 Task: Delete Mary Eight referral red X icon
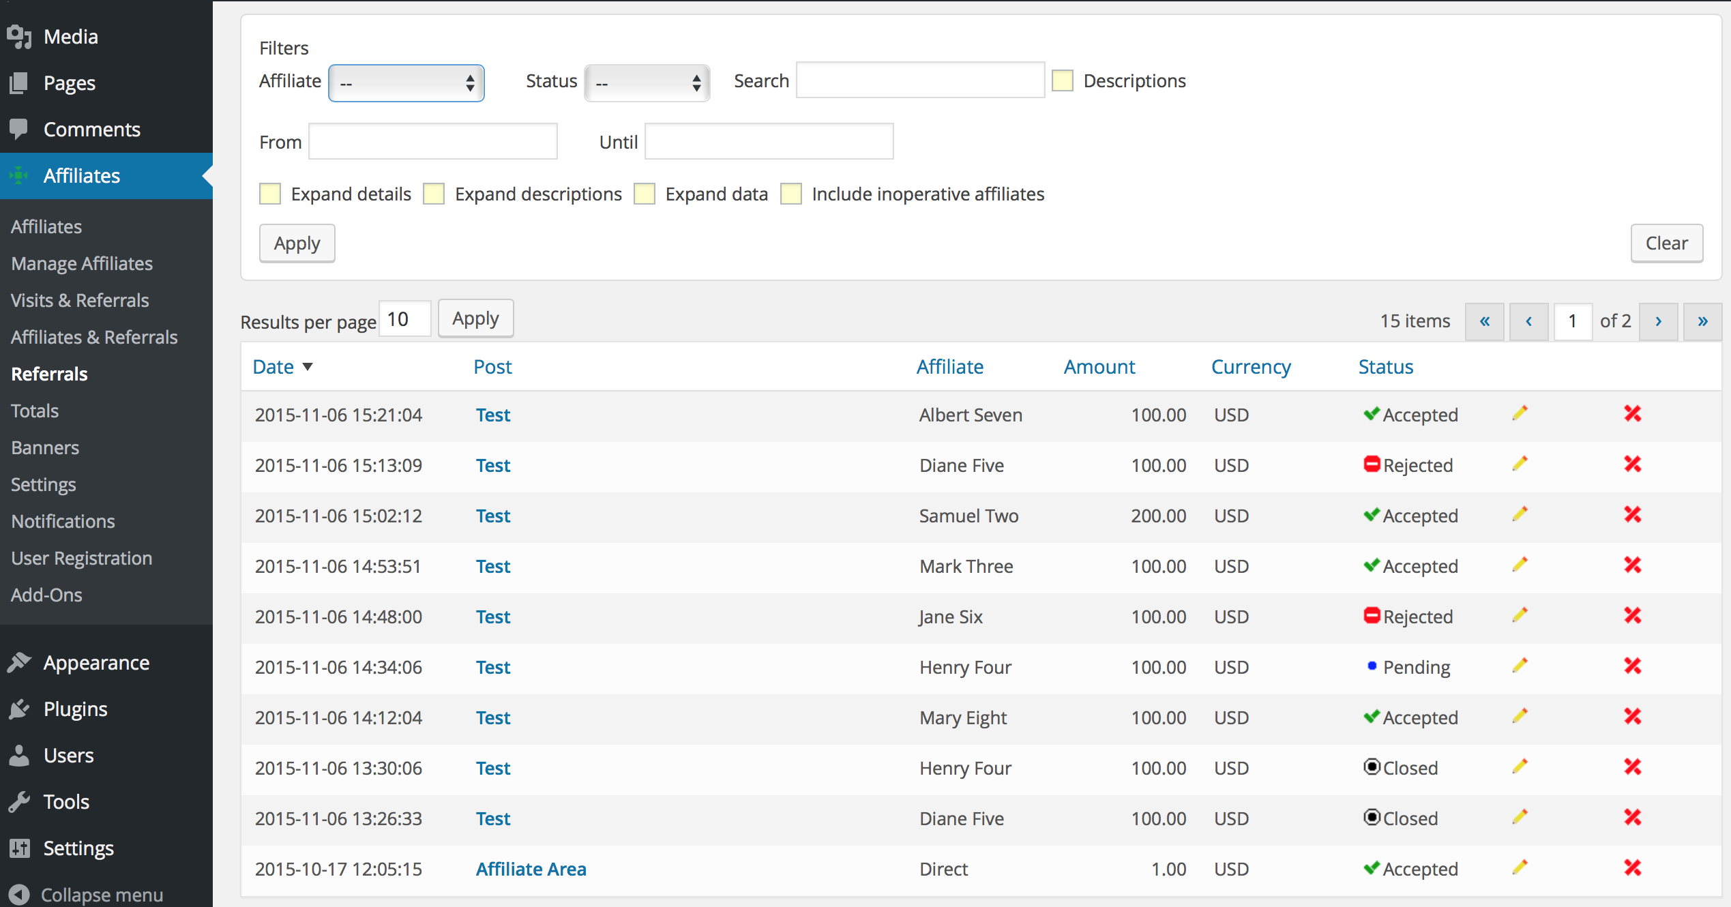click(x=1633, y=716)
